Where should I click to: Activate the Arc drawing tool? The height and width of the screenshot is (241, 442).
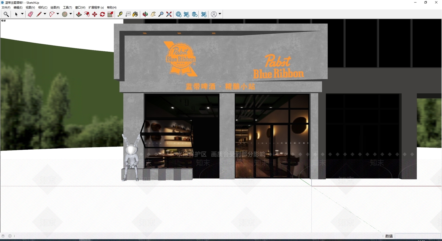[x=52, y=14]
